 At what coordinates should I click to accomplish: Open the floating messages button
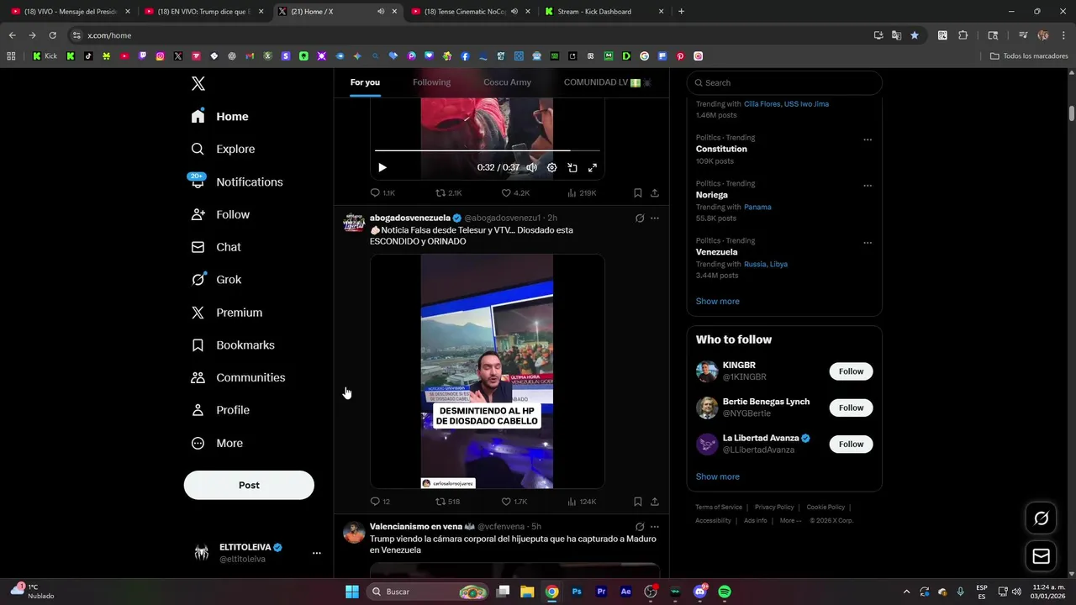1041,556
